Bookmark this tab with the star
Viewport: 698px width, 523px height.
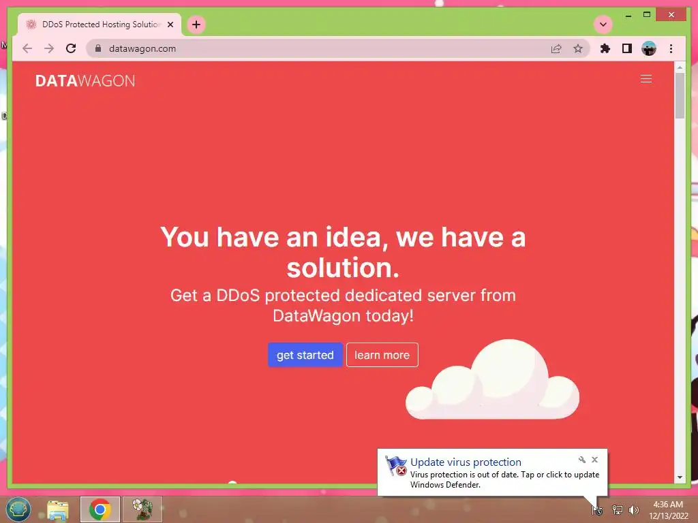click(578, 48)
